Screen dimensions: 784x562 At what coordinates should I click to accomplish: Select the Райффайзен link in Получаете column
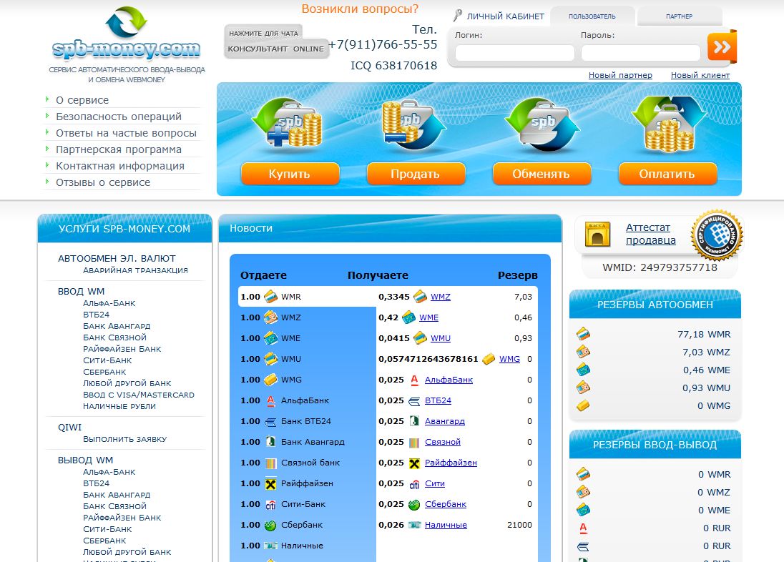point(451,463)
